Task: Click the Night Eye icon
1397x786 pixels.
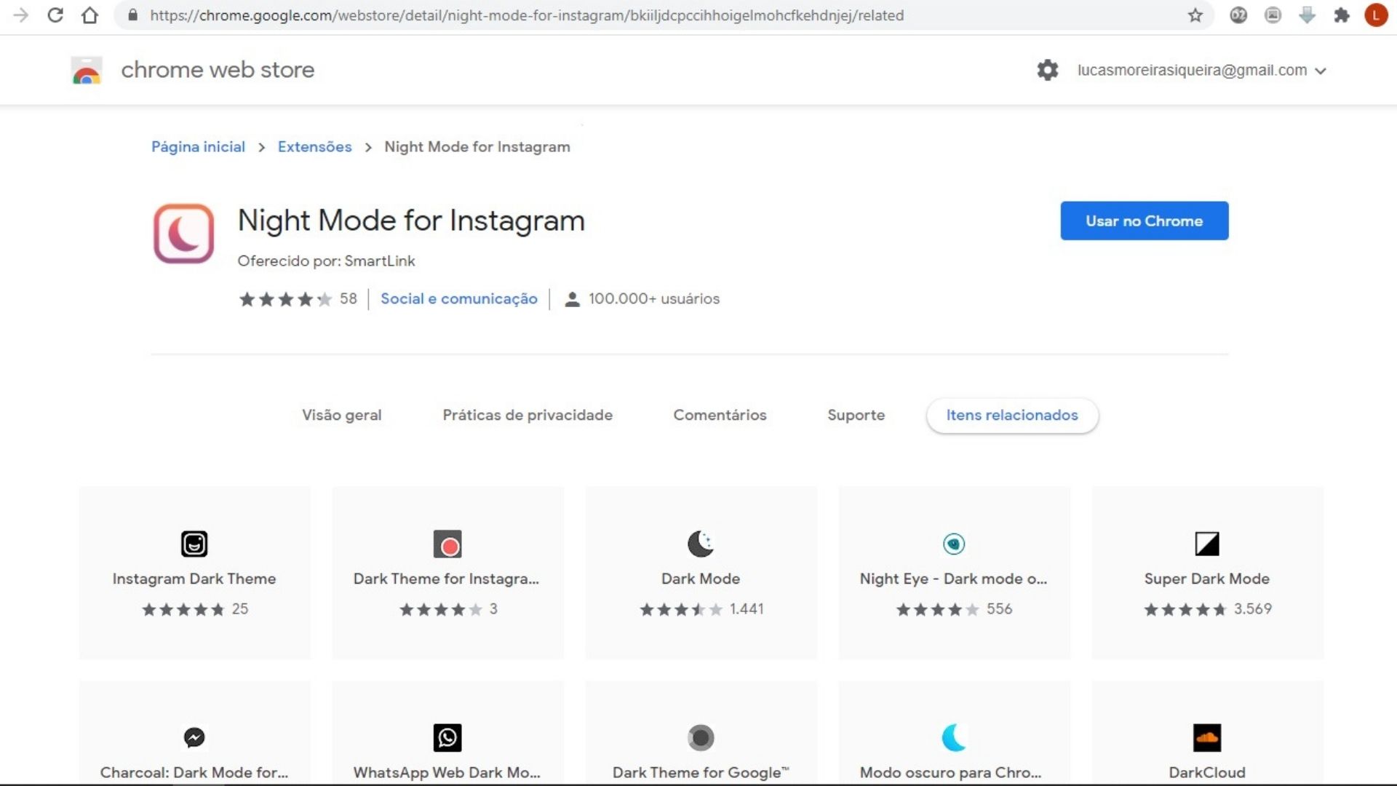Action: (x=954, y=544)
